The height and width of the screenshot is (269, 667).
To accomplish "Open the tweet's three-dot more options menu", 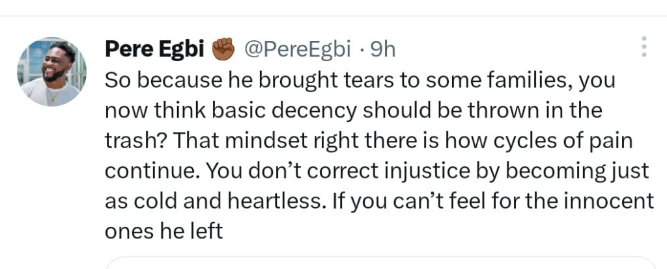I will click(x=644, y=48).
